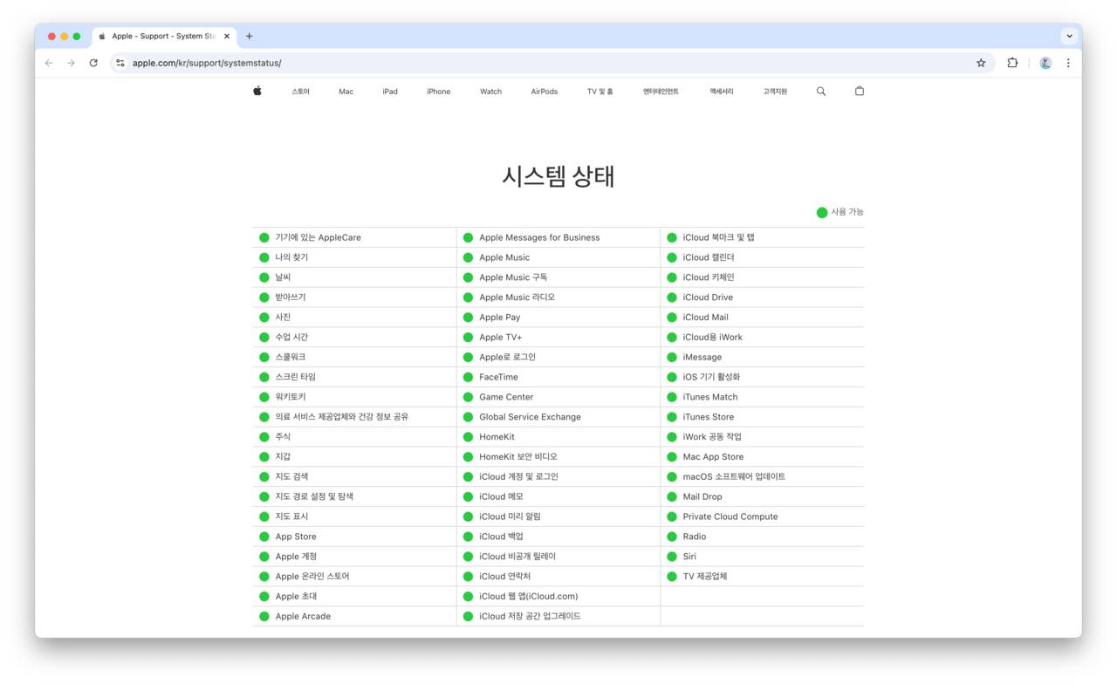Open the AirPods menu item
This screenshot has height=684, width=1117.
[545, 92]
